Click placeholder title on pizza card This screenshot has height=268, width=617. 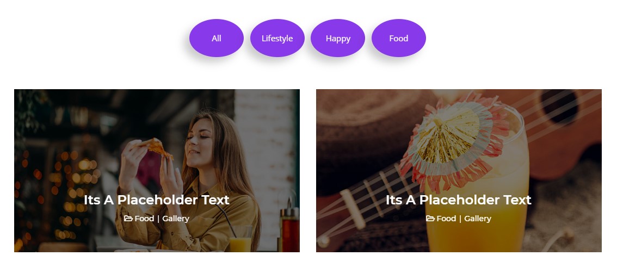click(157, 200)
